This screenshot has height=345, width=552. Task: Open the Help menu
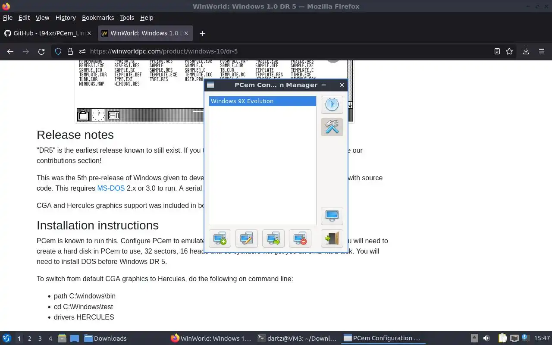[x=147, y=18]
